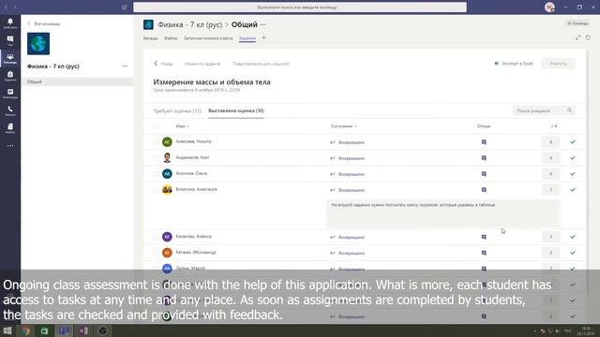This screenshot has width=600, height=337.
Task: Open the Общий channel more-options ellipsis
Action: coord(262,24)
